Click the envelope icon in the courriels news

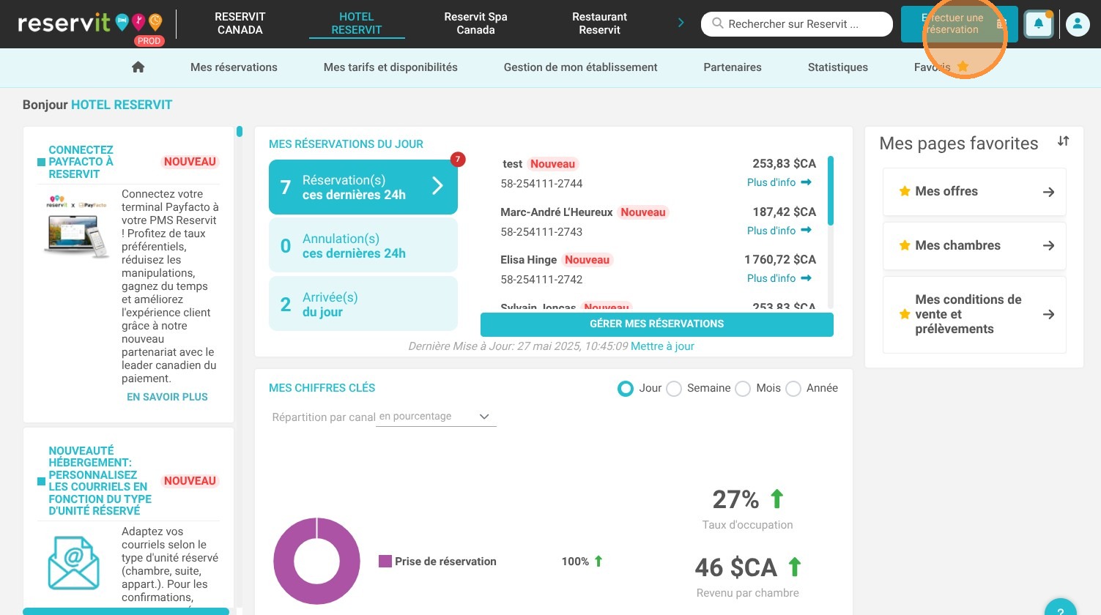(73, 562)
